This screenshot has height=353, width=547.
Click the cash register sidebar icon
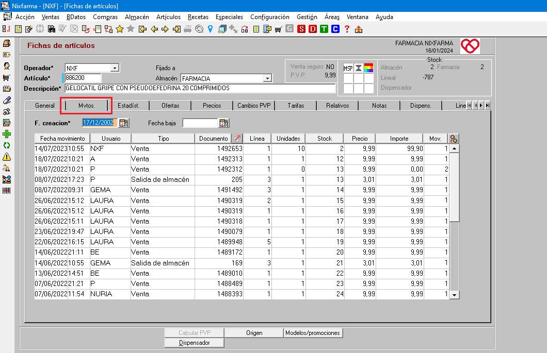pyautogui.click(x=7, y=44)
